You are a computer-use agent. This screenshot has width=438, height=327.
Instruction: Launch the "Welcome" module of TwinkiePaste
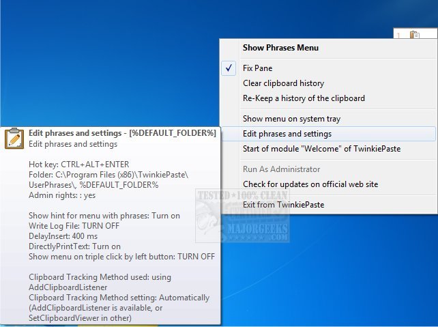(321, 149)
